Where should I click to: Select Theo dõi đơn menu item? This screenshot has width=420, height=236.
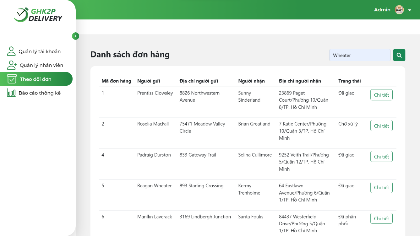[x=36, y=79]
